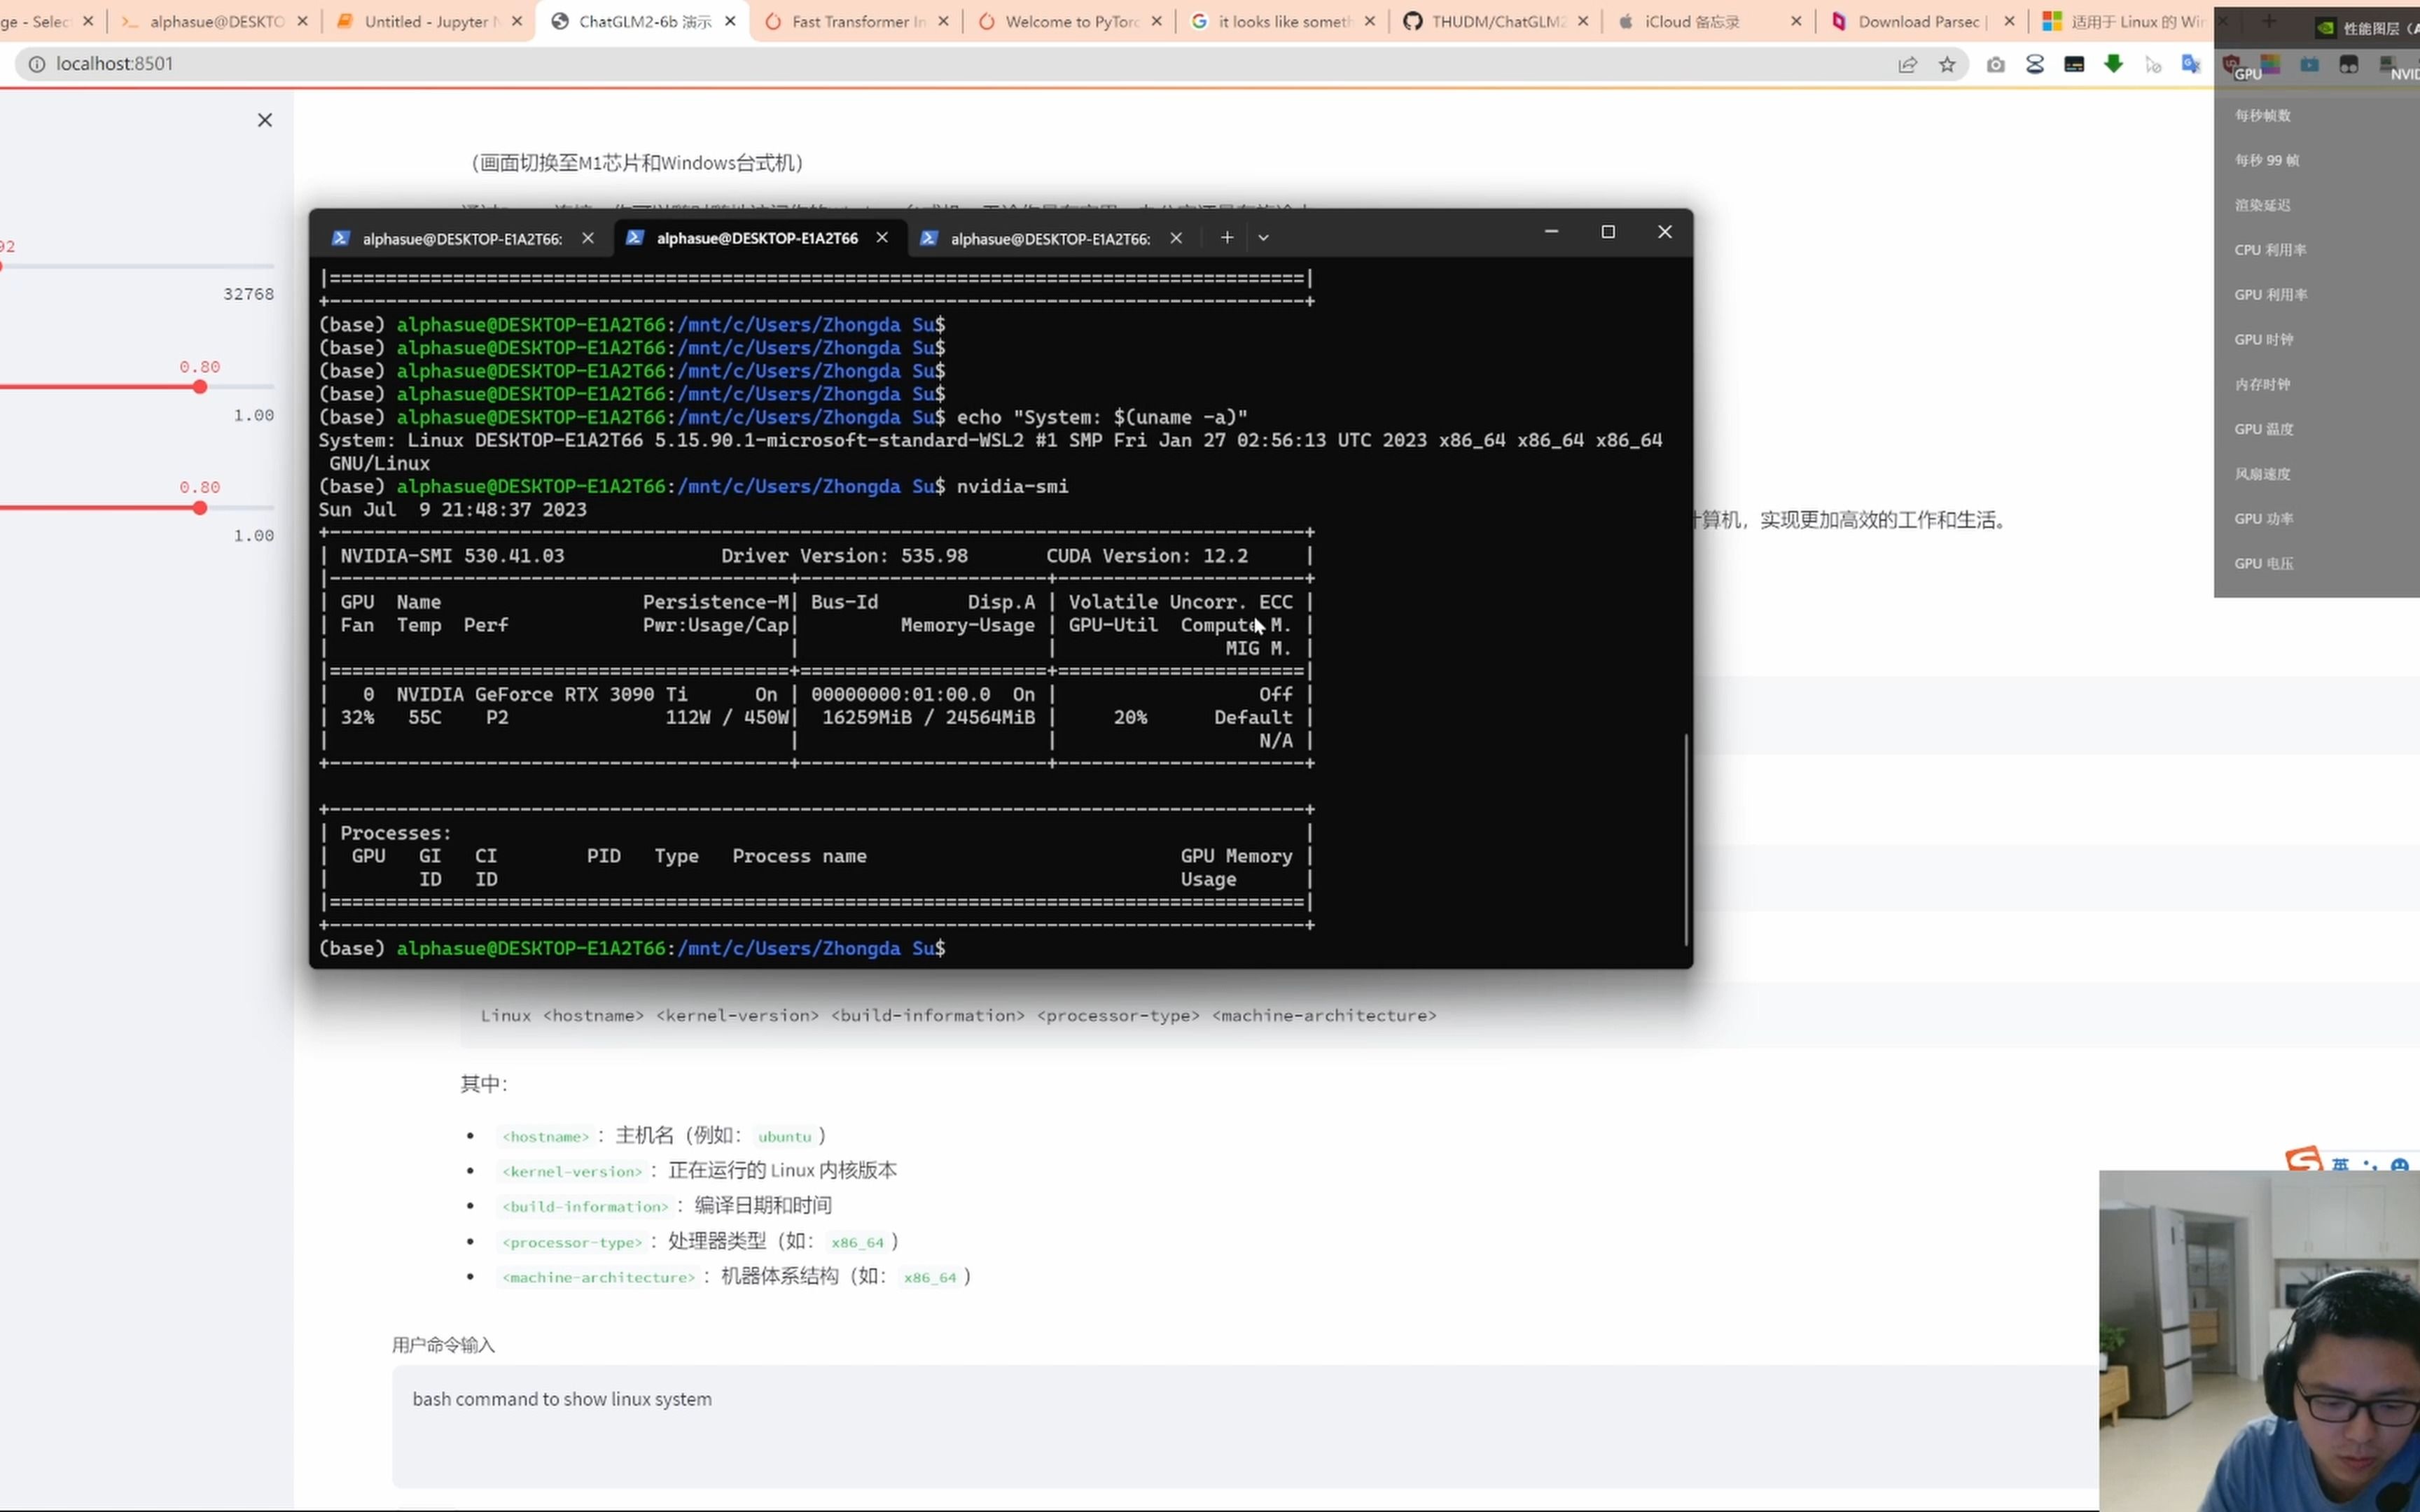Open the terminal profile dropdown chevron

1263,238
